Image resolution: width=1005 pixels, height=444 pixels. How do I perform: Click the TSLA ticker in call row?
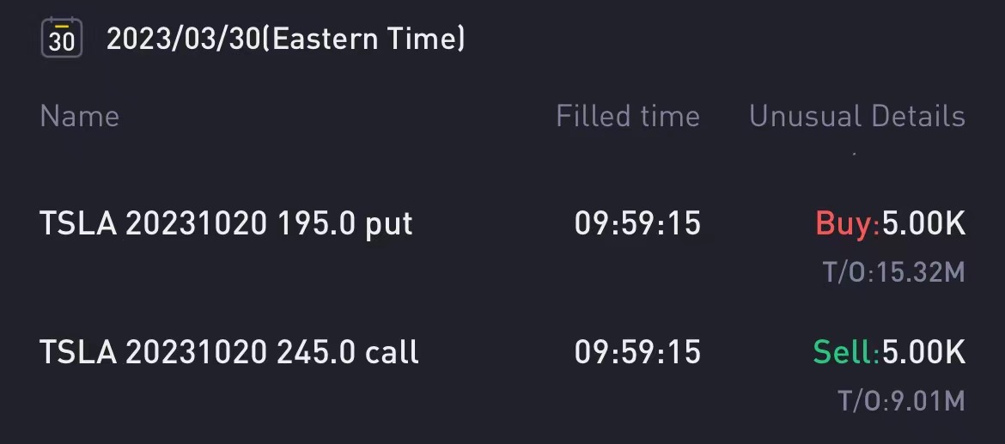pos(78,352)
